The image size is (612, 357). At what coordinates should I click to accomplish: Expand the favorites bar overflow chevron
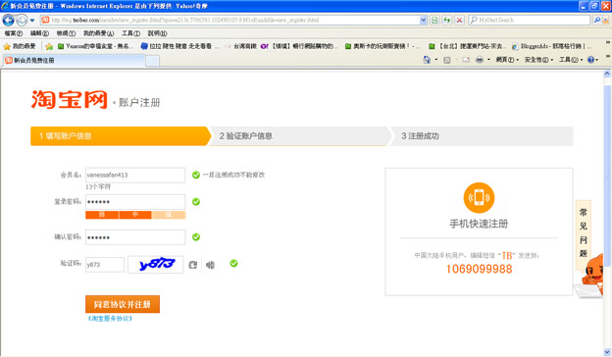coord(608,42)
